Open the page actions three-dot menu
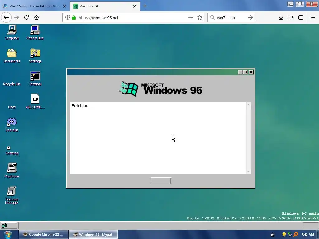 [191, 17]
